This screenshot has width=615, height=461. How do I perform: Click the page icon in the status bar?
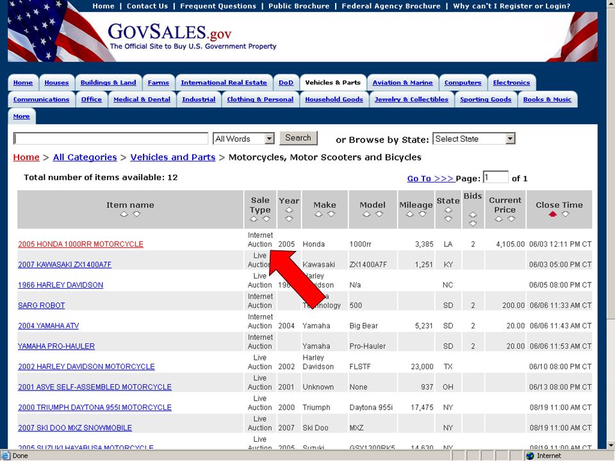click(6, 456)
